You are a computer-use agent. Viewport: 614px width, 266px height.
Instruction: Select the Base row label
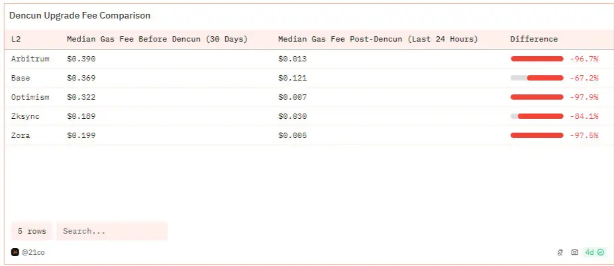[x=21, y=78]
